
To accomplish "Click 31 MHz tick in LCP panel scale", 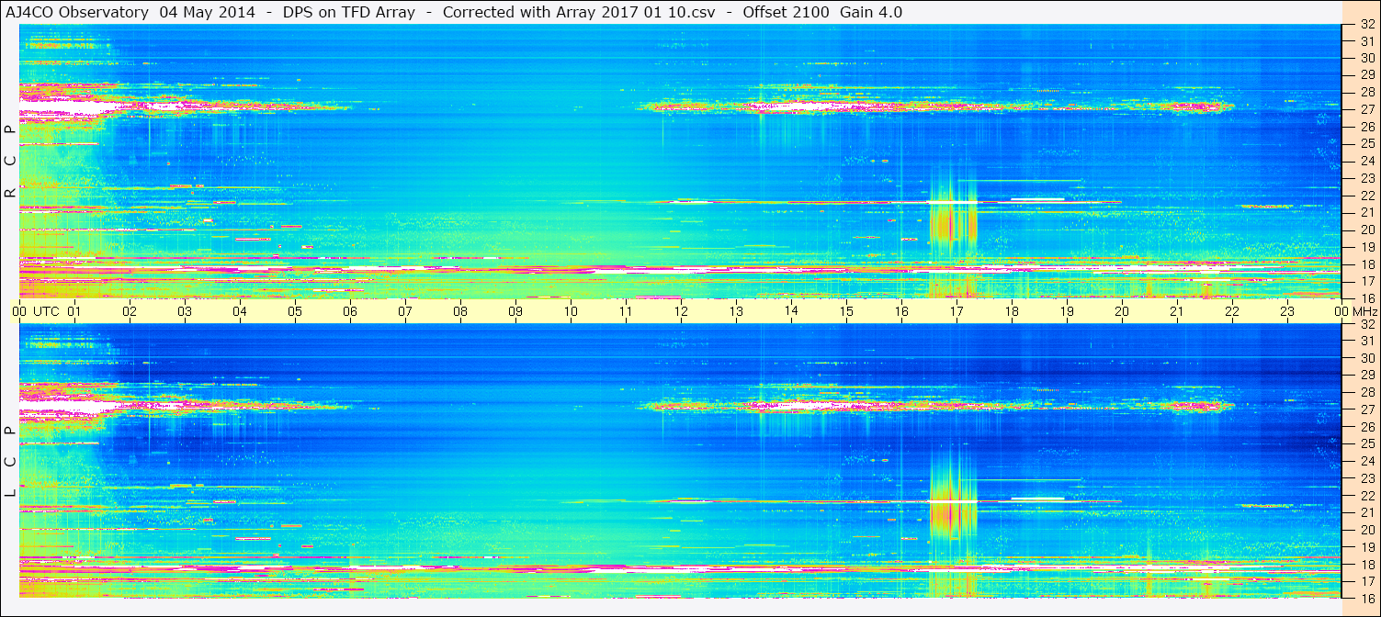I will pos(1366,341).
